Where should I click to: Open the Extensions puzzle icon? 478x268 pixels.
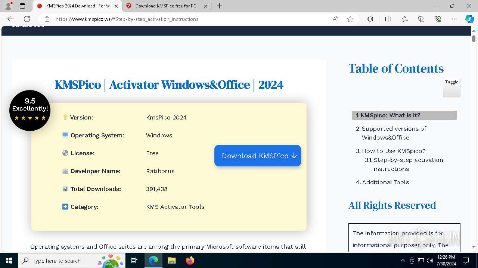point(370,19)
